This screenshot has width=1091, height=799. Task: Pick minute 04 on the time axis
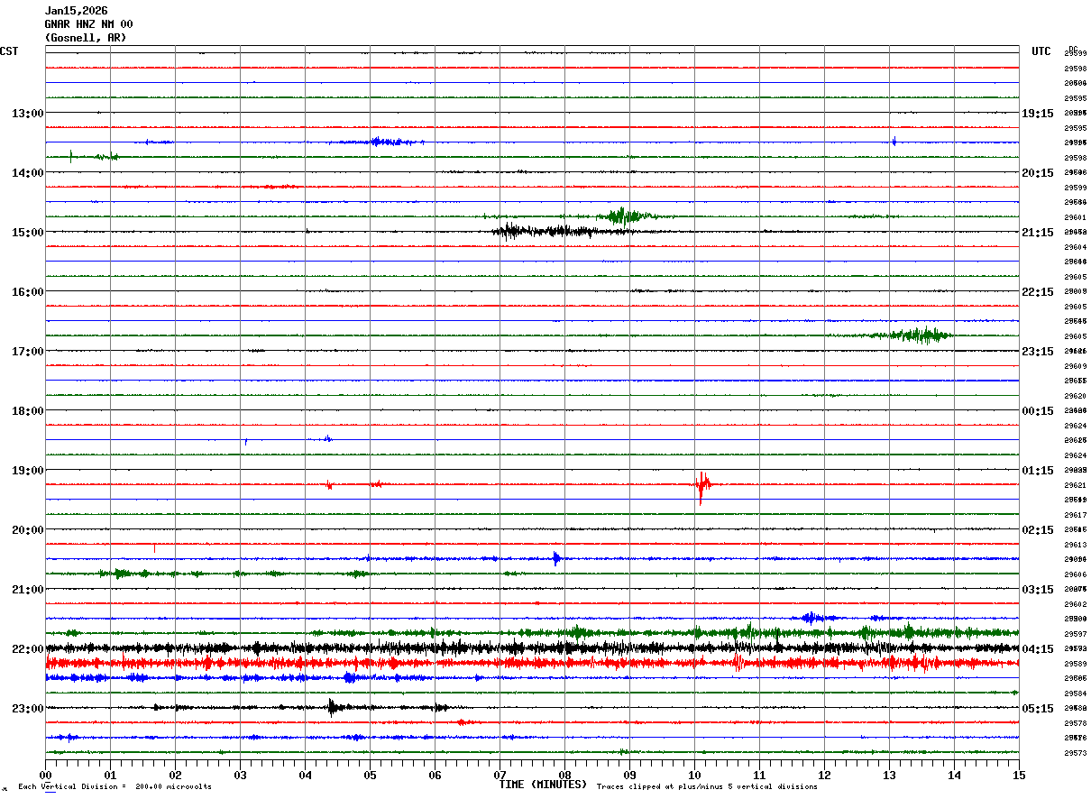pos(305,775)
